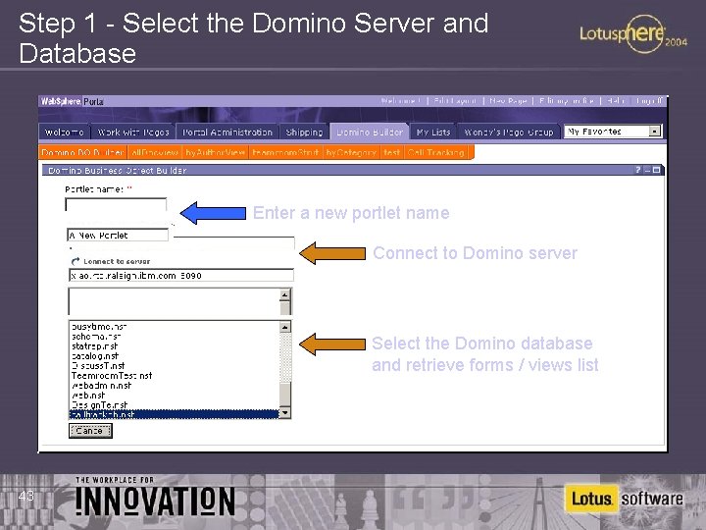Open the test subpage

(391, 152)
